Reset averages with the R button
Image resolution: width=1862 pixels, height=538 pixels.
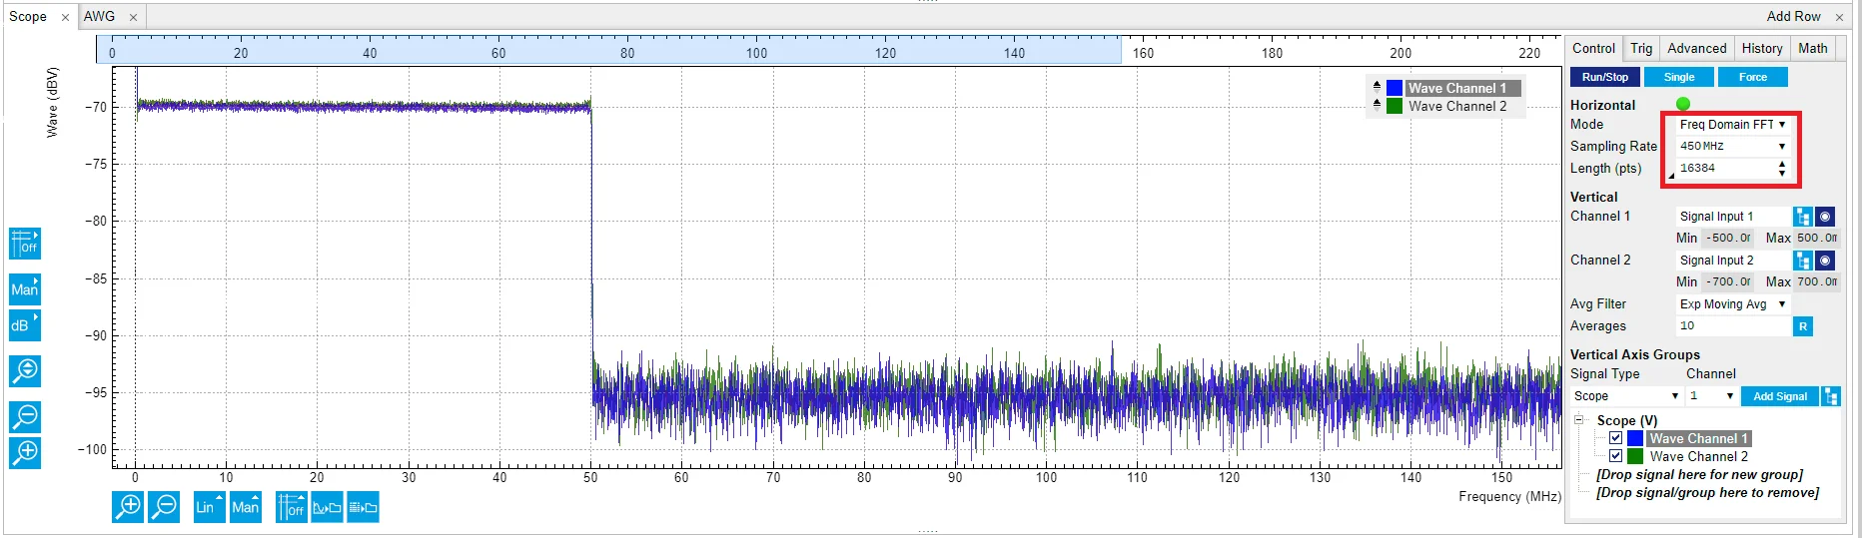pos(1803,326)
